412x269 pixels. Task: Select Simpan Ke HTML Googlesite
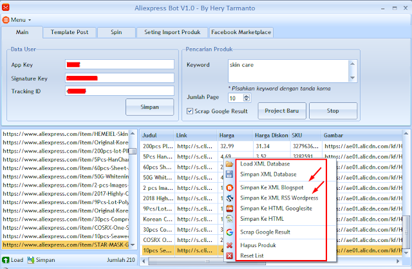276,209
